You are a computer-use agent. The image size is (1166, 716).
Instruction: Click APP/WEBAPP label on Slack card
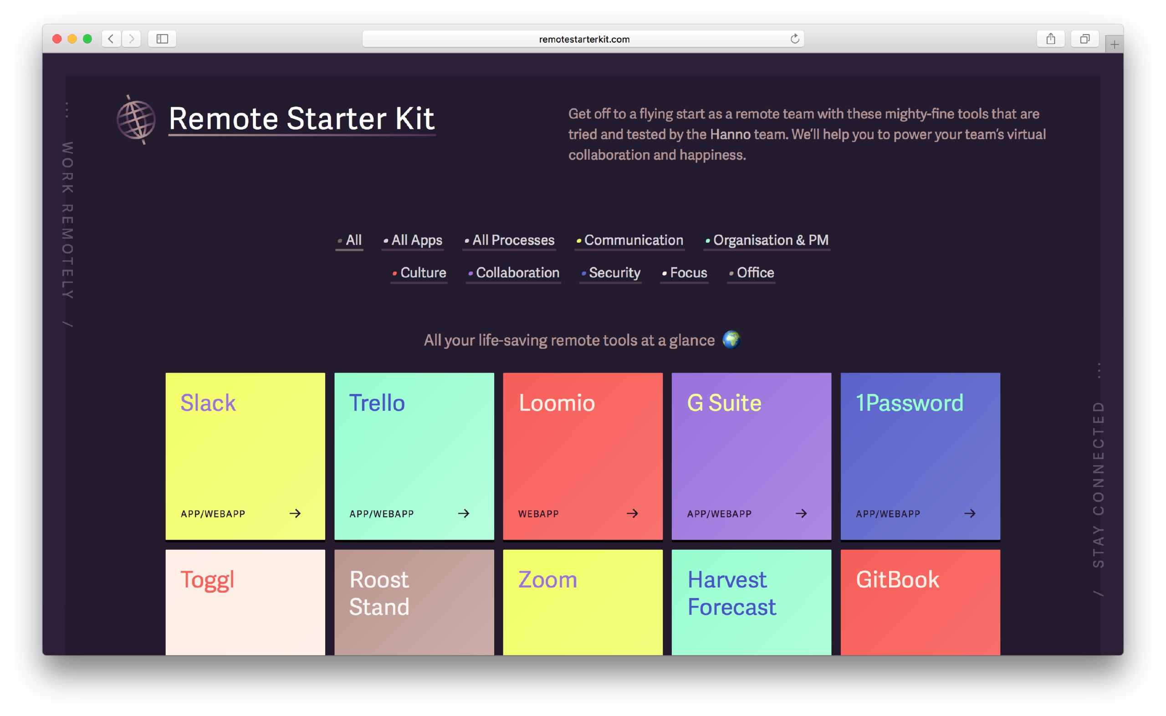click(x=213, y=514)
